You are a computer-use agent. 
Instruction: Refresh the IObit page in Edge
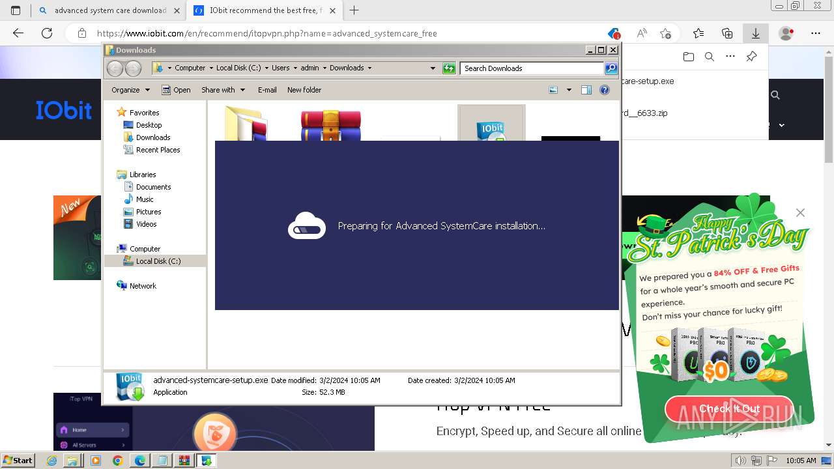pyautogui.click(x=47, y=33)
